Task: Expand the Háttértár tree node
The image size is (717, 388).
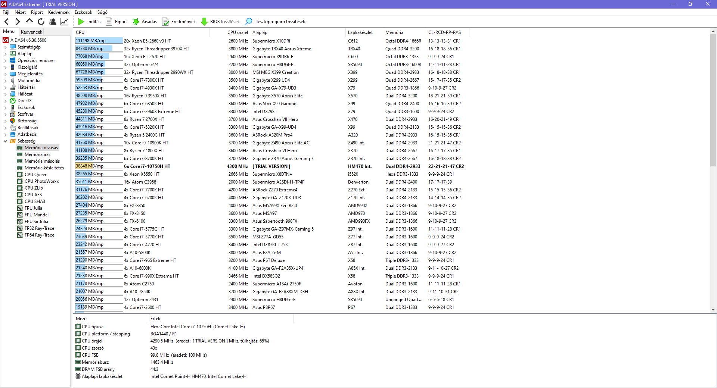Action: pyautogui.click(x=5, y=88)
